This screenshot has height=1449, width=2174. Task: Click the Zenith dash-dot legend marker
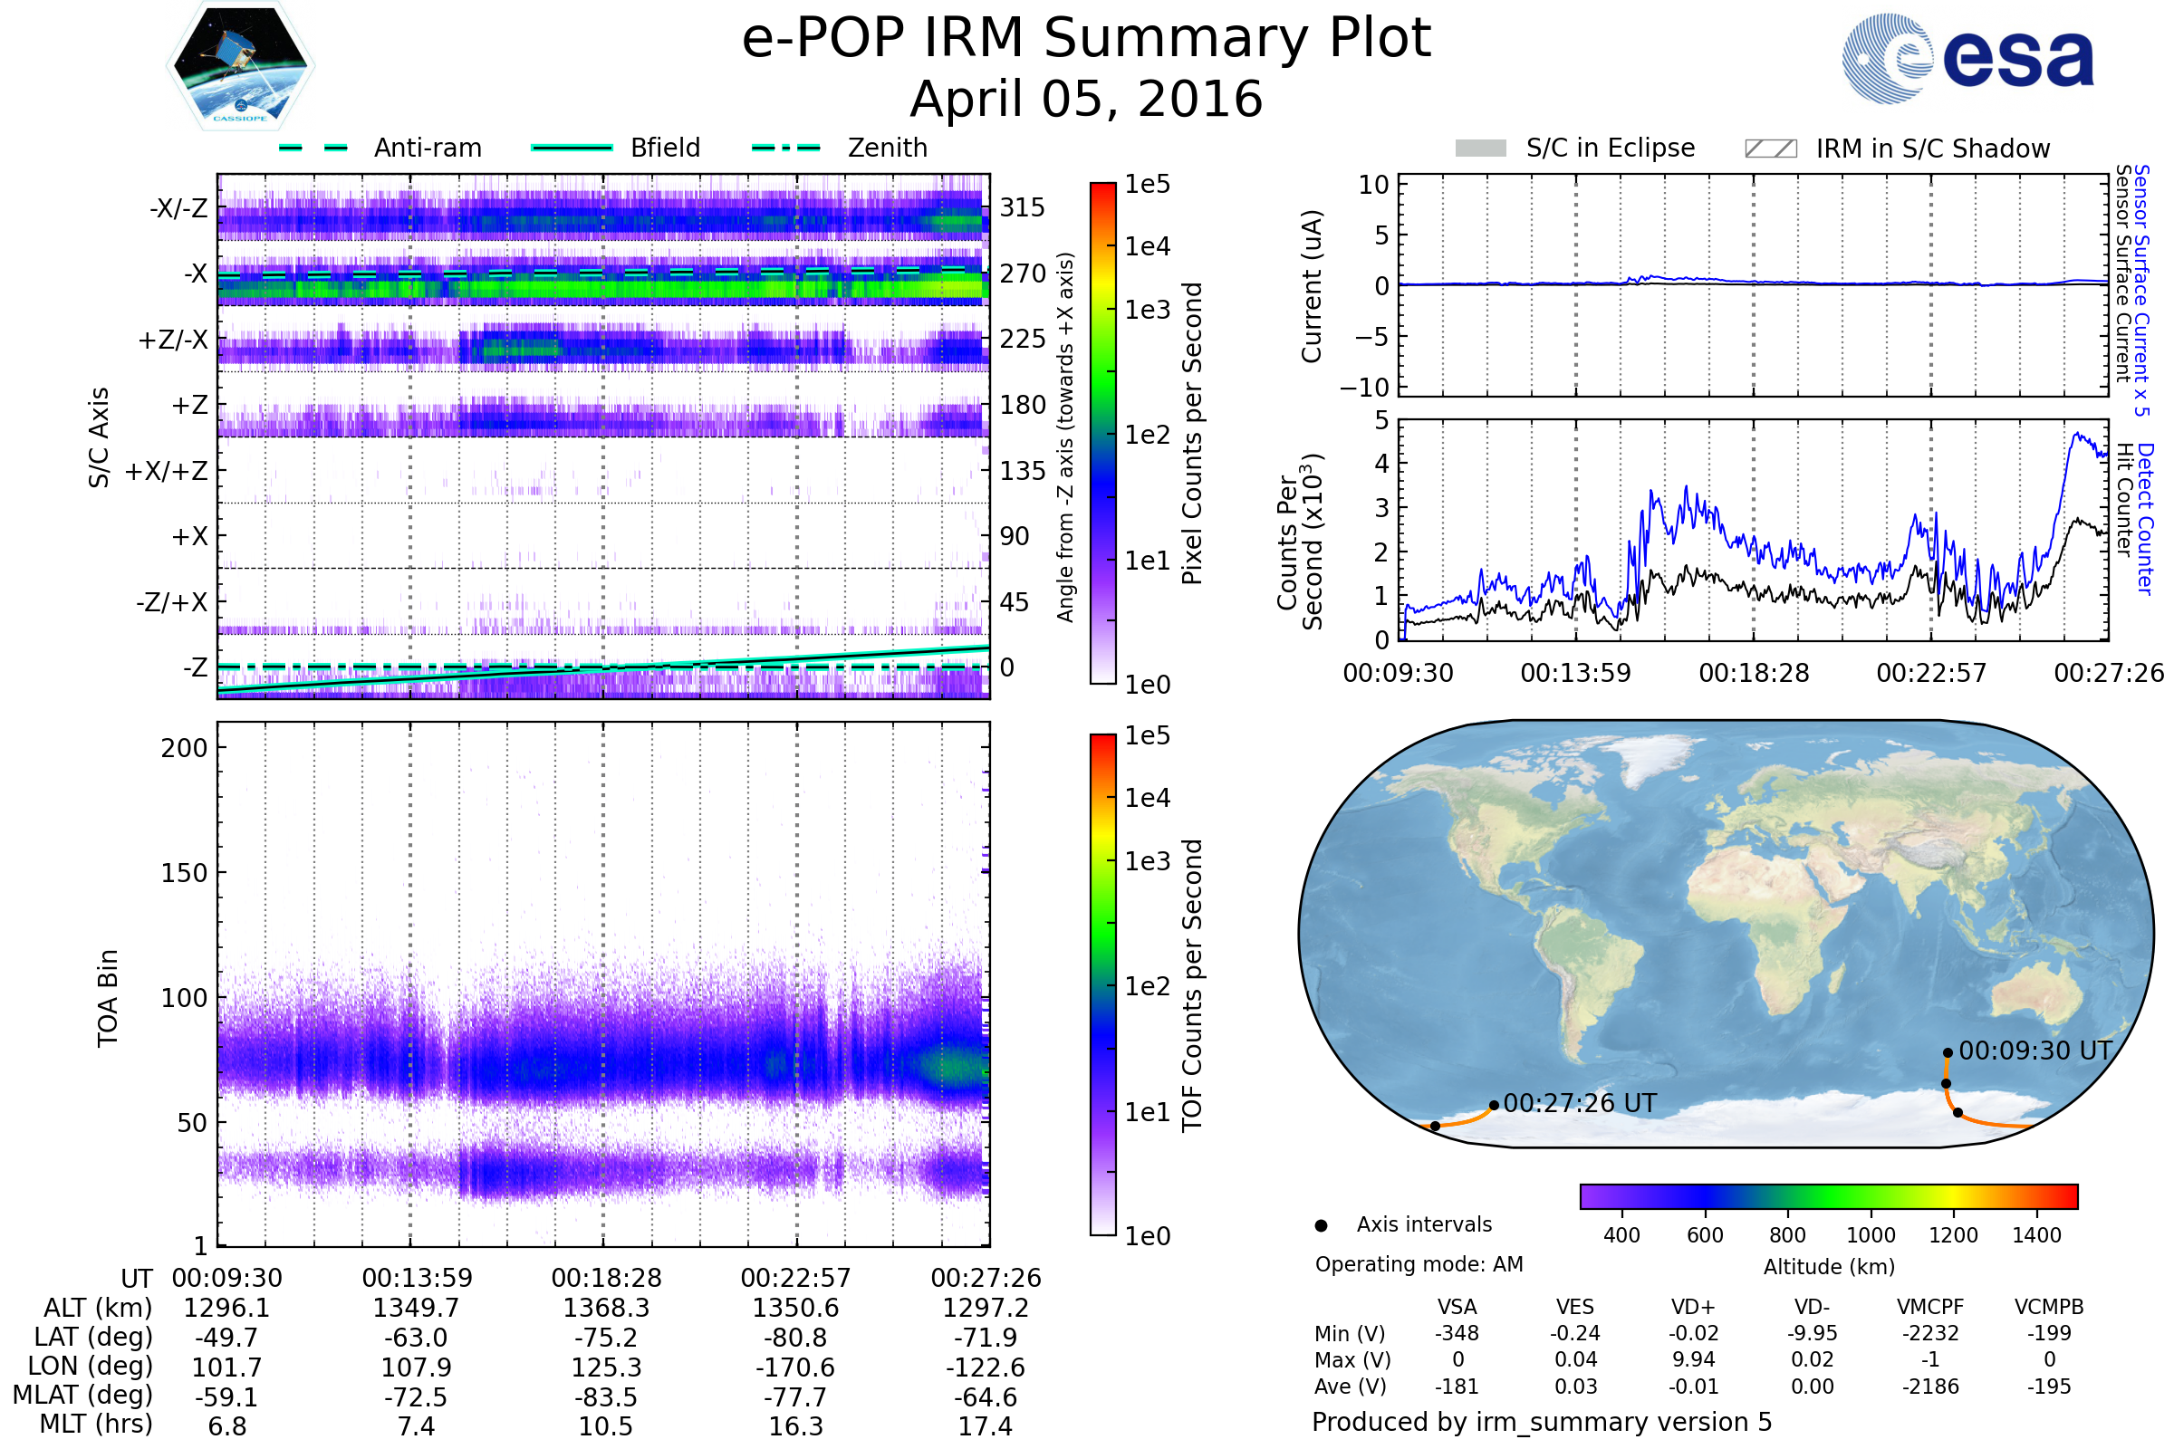(x=785, y=148)
